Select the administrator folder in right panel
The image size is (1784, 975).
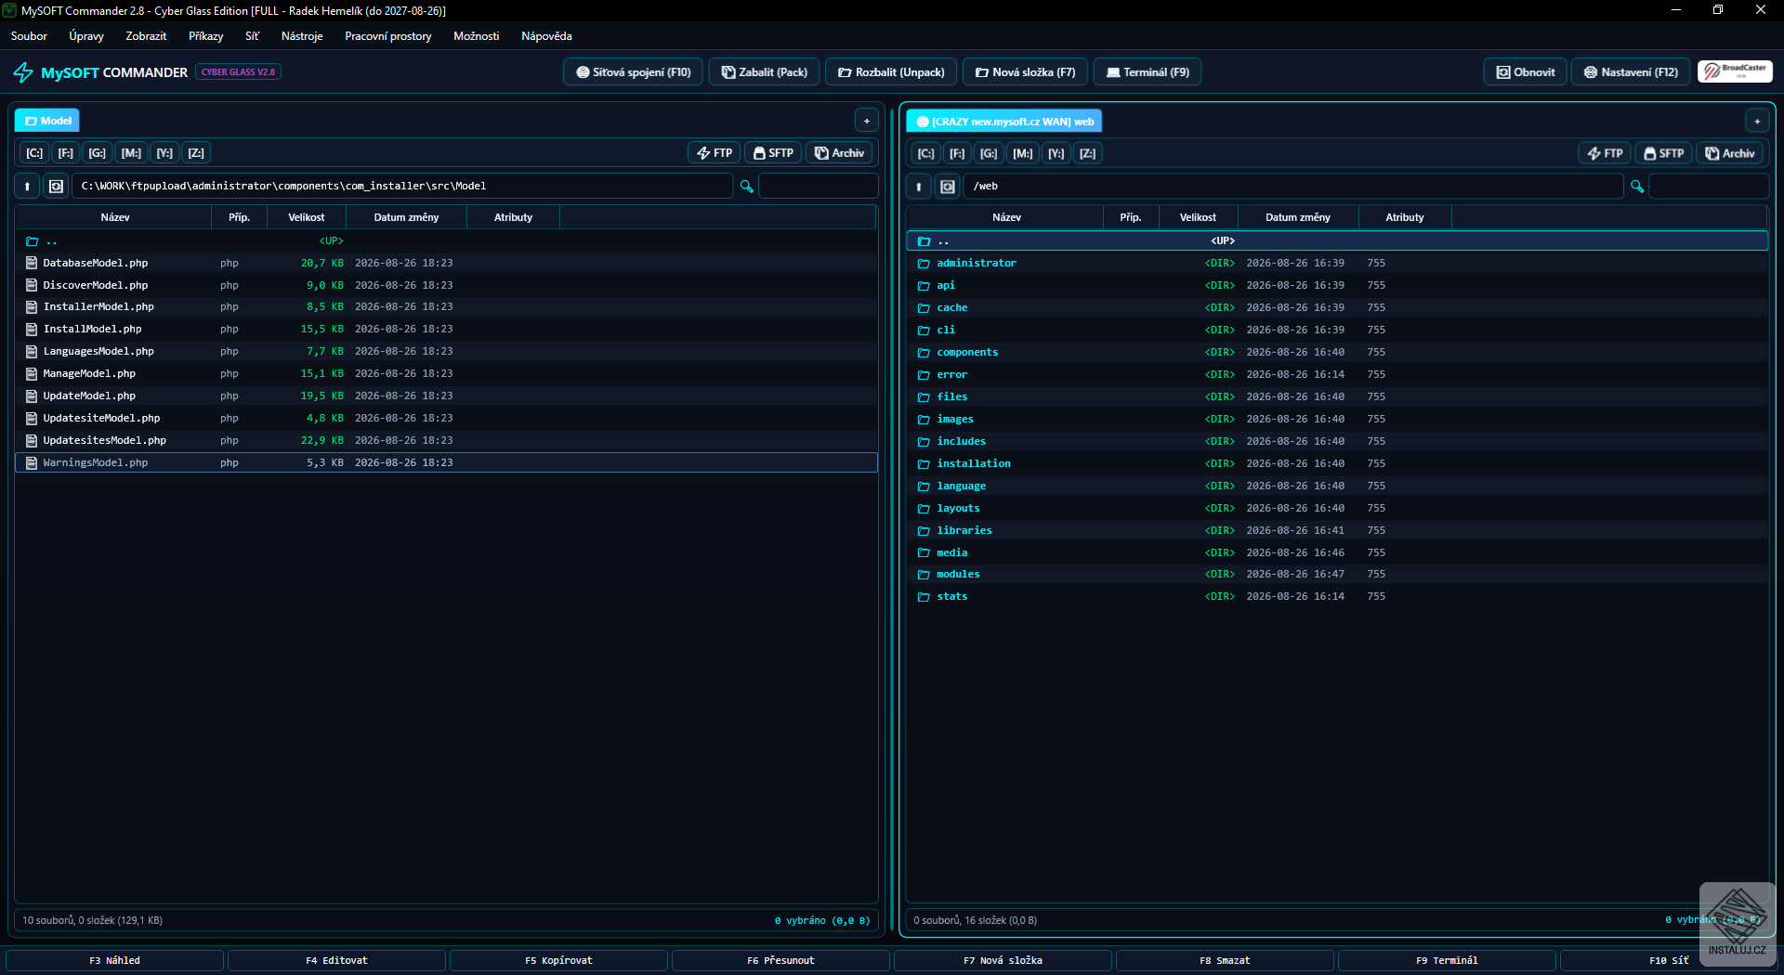pyautogui.click(x=1336, y=264)
